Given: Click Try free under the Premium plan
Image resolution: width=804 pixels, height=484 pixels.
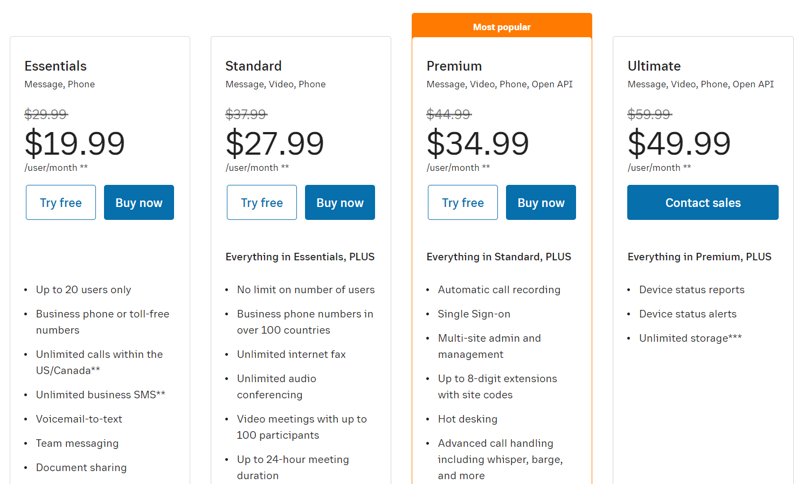Looking at the screenshot, I should (463, 203).
